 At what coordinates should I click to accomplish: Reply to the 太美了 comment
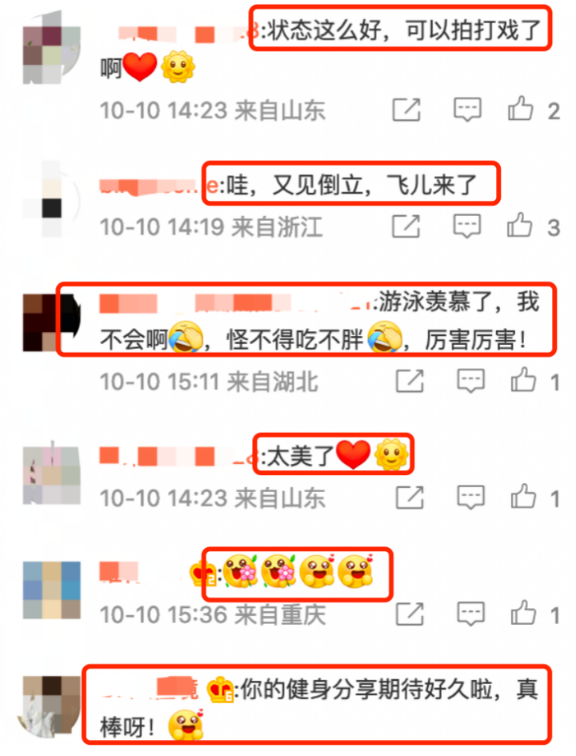(x=471, y=497)
